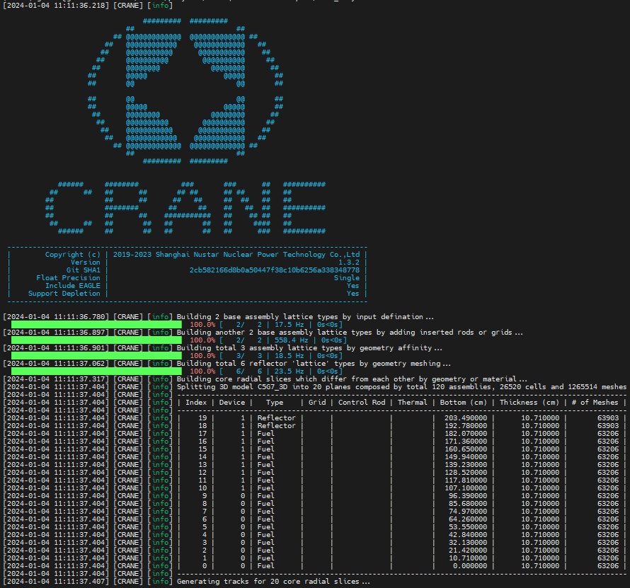Screen dimensions: 630x588
Task: Click the 'Thickness (cm)' column header
Action: tap(529, 403)
